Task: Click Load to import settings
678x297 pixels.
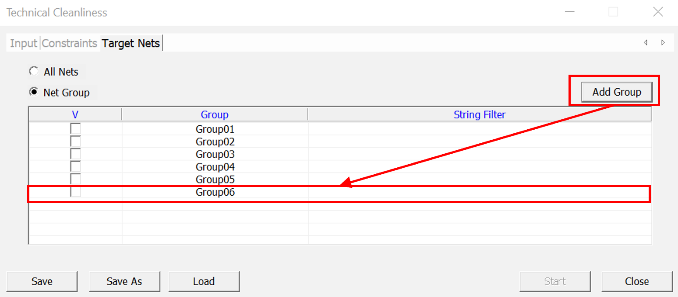Action: click(x=204, y=282)
